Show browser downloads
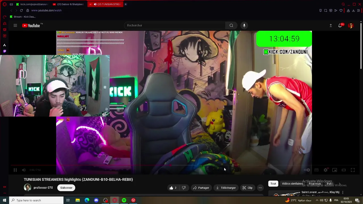363x204 pixels. click(x=353, y=10)
